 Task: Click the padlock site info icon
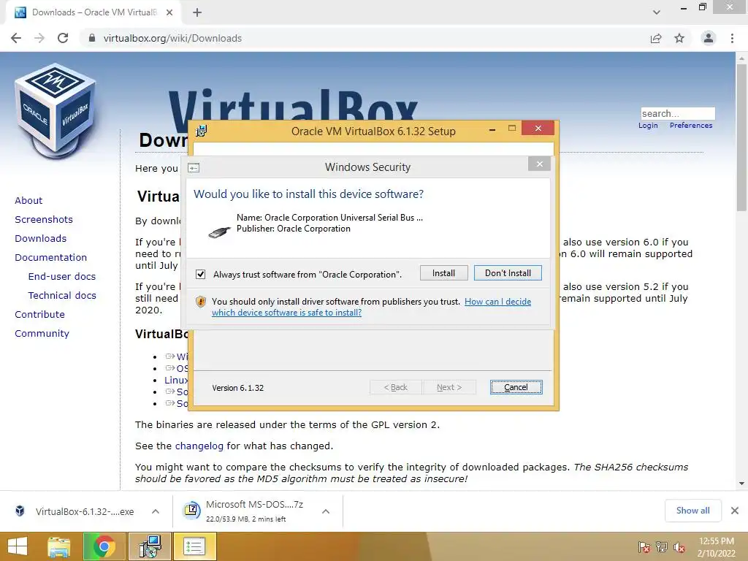coord(92,38)
